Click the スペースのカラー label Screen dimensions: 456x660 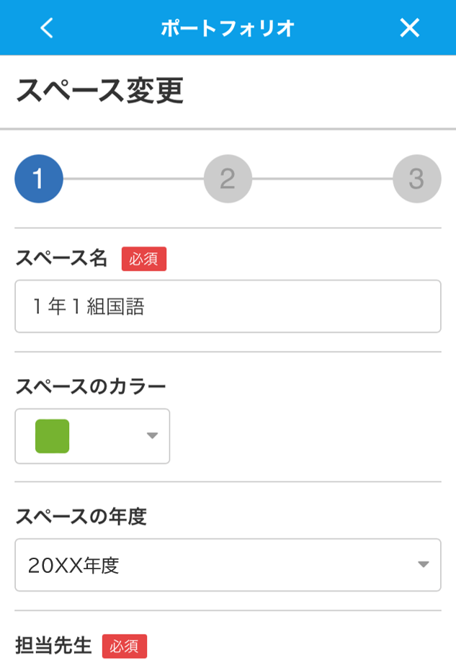(91, 386)
